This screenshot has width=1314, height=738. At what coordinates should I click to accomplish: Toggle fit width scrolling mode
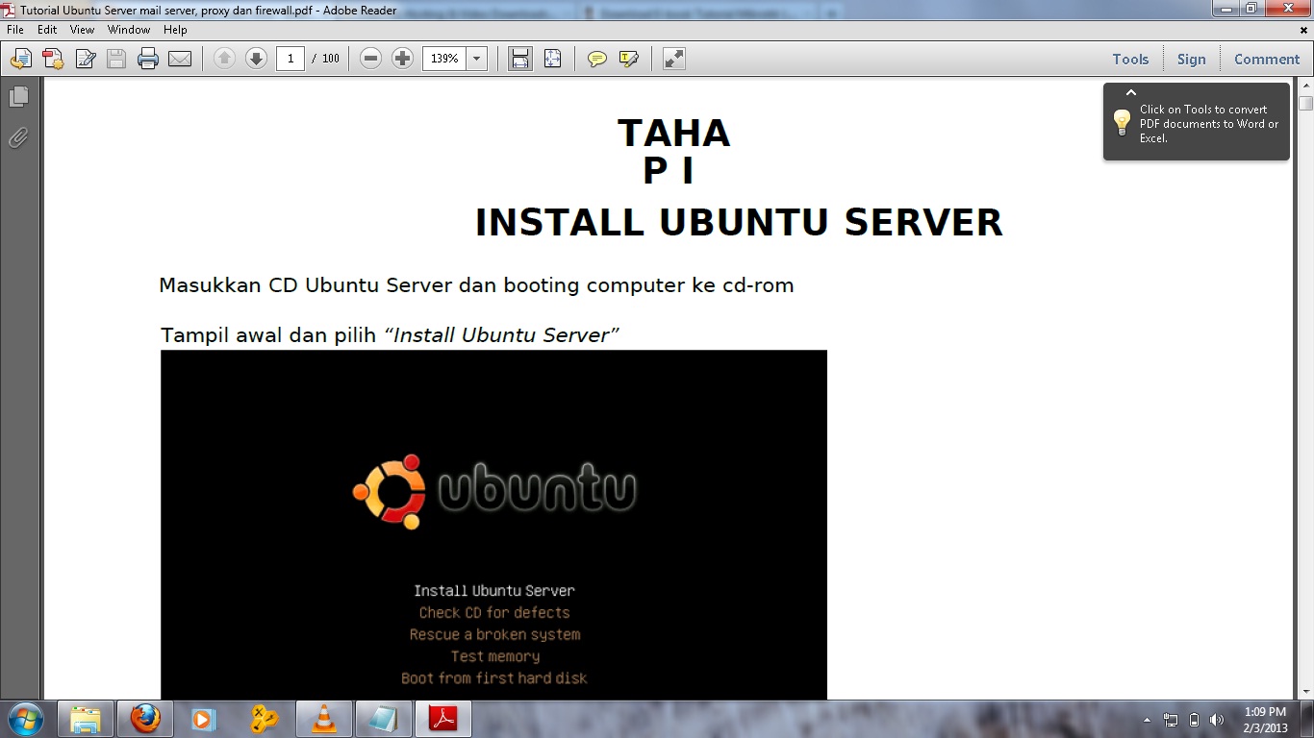pos(520,60)
